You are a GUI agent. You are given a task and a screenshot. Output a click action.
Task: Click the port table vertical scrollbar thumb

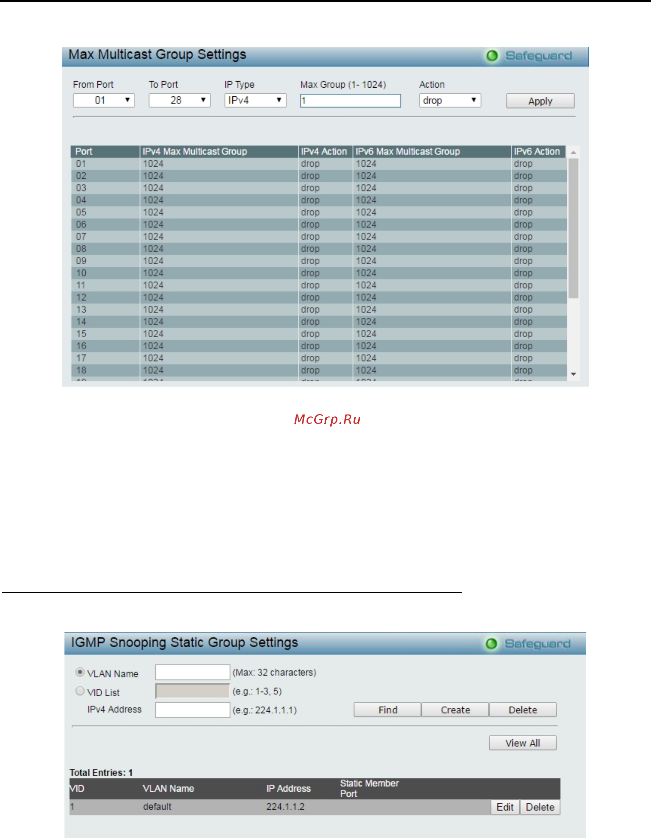[573, 228]
